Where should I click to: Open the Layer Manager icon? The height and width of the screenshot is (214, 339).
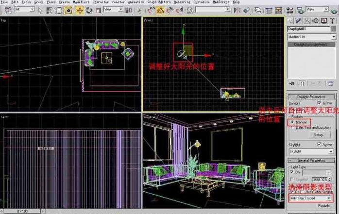257,10
